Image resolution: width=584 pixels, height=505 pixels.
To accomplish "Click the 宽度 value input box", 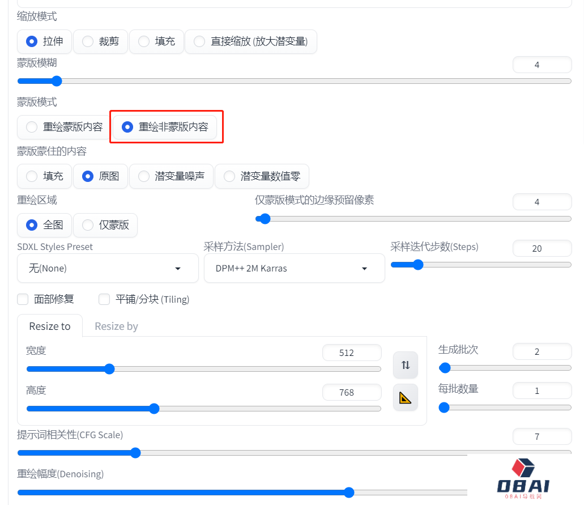I will pos(352,353).
